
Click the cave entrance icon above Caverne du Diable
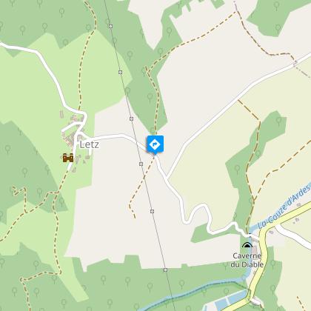[x=247, y=245]
